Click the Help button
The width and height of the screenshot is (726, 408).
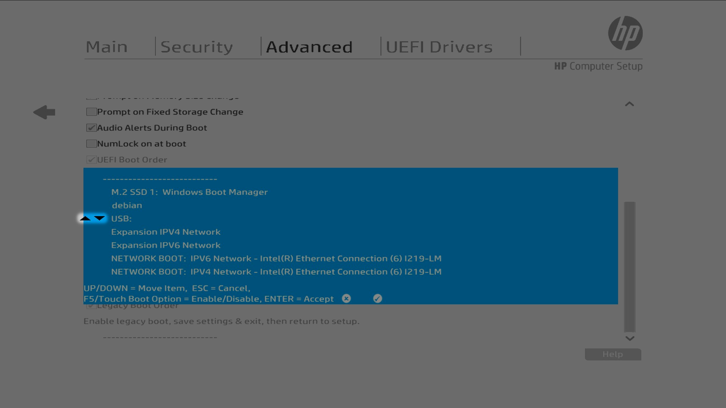pyautogui.click(x=613, y=354)
